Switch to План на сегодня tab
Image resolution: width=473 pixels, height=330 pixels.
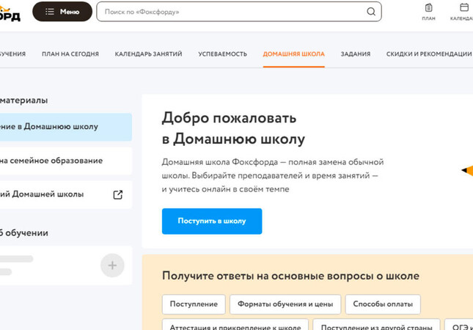pyautogui.click(x=70, y=54)
